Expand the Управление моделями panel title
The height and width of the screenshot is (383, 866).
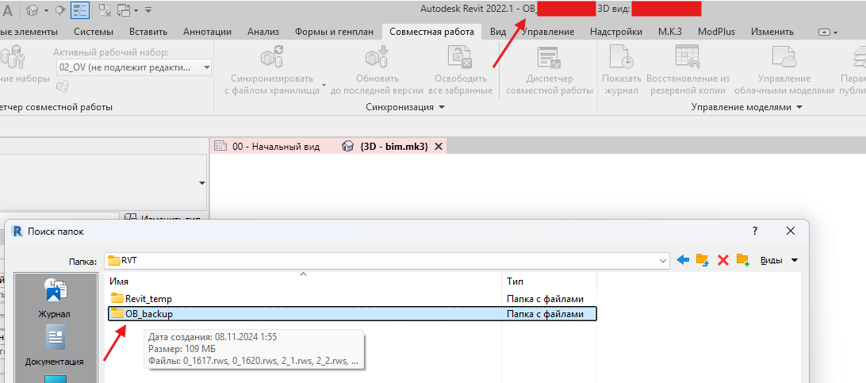pos(747,107)
